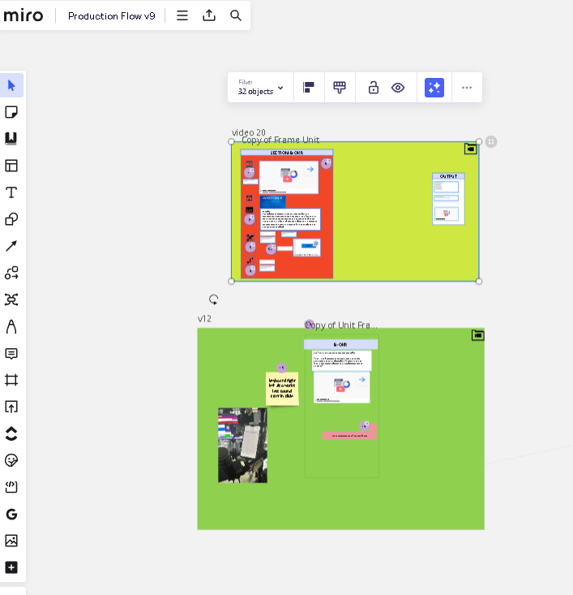Open the diagramming shapes tool
This screenshot has width=573, height=595.
(x=11, y=273)
